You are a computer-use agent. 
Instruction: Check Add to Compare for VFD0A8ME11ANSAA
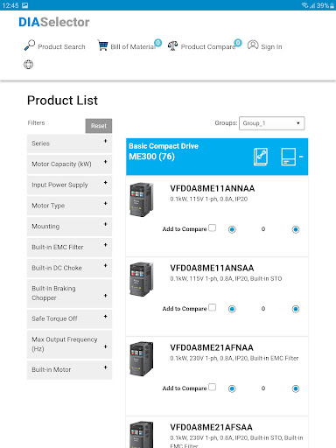(x=213, y=307)
